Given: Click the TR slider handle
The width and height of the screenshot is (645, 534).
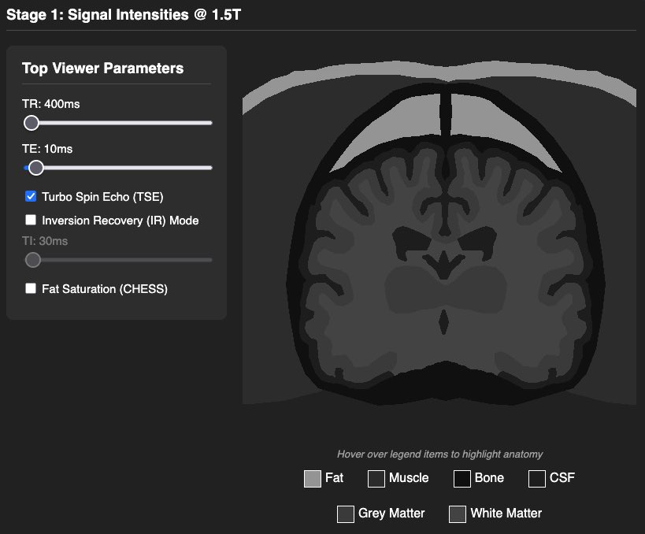Looking at the screenshot, I should click(32, 123).
